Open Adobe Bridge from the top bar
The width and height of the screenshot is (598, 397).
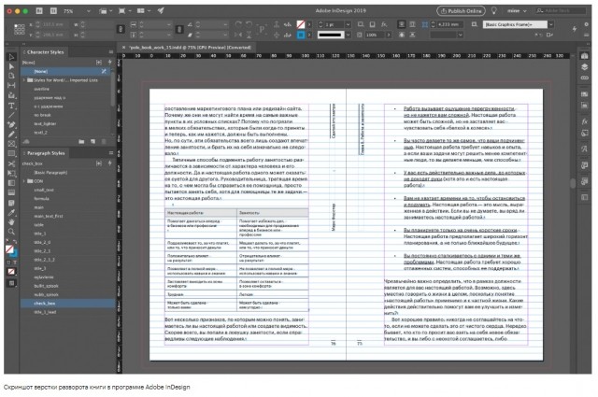[x=39, y=11]
